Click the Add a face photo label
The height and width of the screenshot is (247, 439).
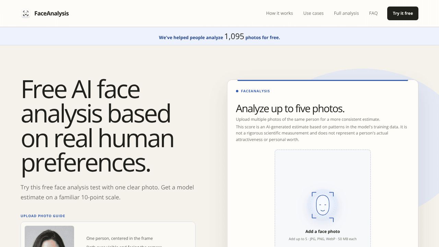pos(323,232)
